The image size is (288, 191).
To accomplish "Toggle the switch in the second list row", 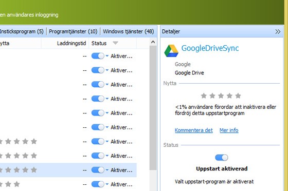I will (x=98, y=70).
